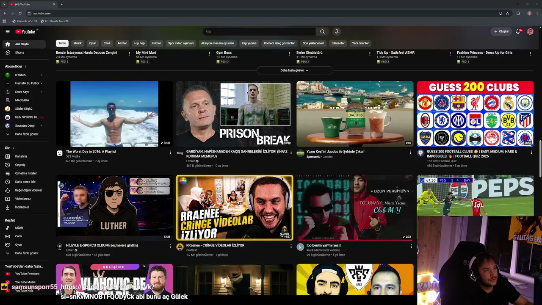542x305 pixels.
Task: Click the YouTube logo
Action: coord(26,32)
